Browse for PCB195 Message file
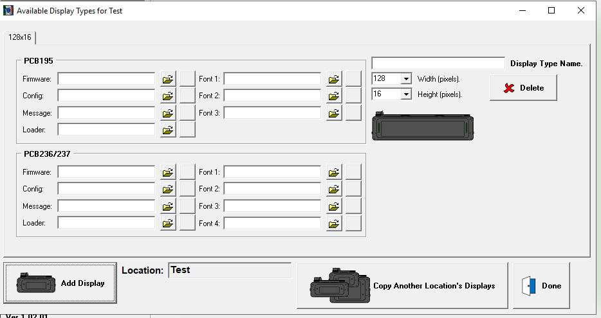Viewport: 601px width, 318px height. click(168, 112)
